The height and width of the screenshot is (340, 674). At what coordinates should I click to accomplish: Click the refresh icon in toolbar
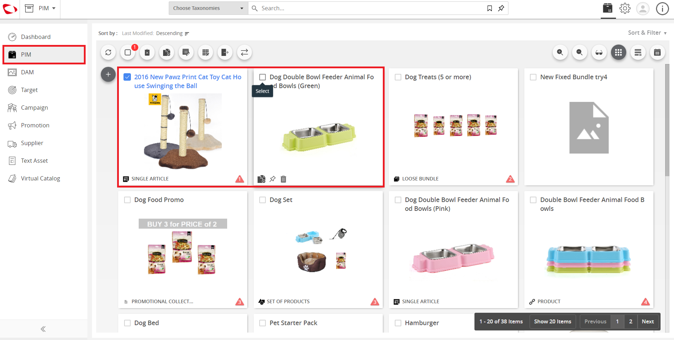[108, 52]
